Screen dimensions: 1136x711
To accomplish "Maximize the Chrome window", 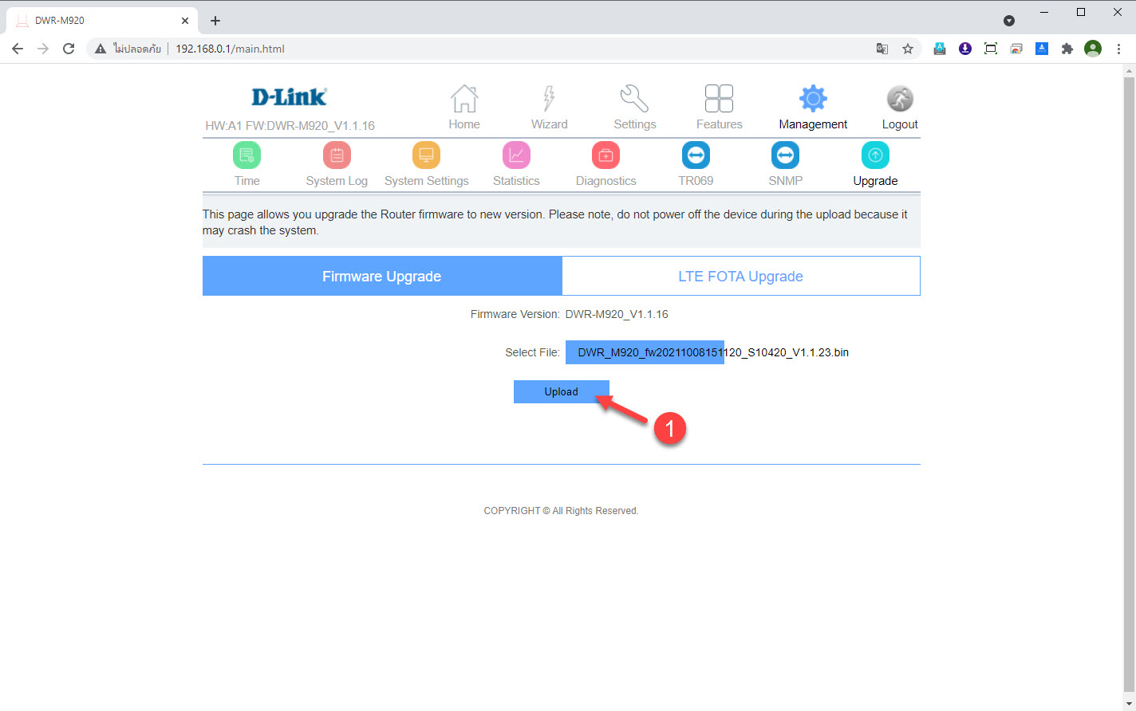I will [1081, 12].
